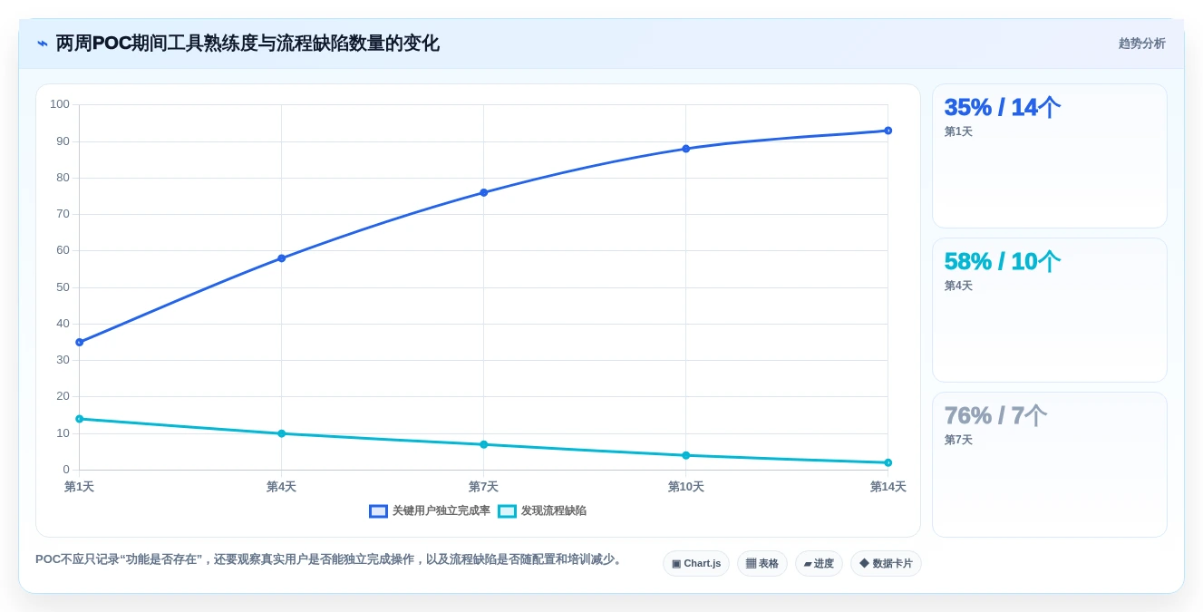The image size is (1203, 612).
Task: Toggle the 关键用户独立完成率 legend item
Action: pos(430,511)
